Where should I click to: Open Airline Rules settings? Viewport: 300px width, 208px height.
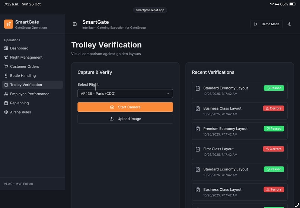(x=32, y=112)
